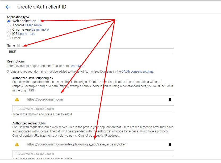The height and width of the screenshot is (163, 221).
Task: Open OAuth consent settings link
Action: coord(137,72)
